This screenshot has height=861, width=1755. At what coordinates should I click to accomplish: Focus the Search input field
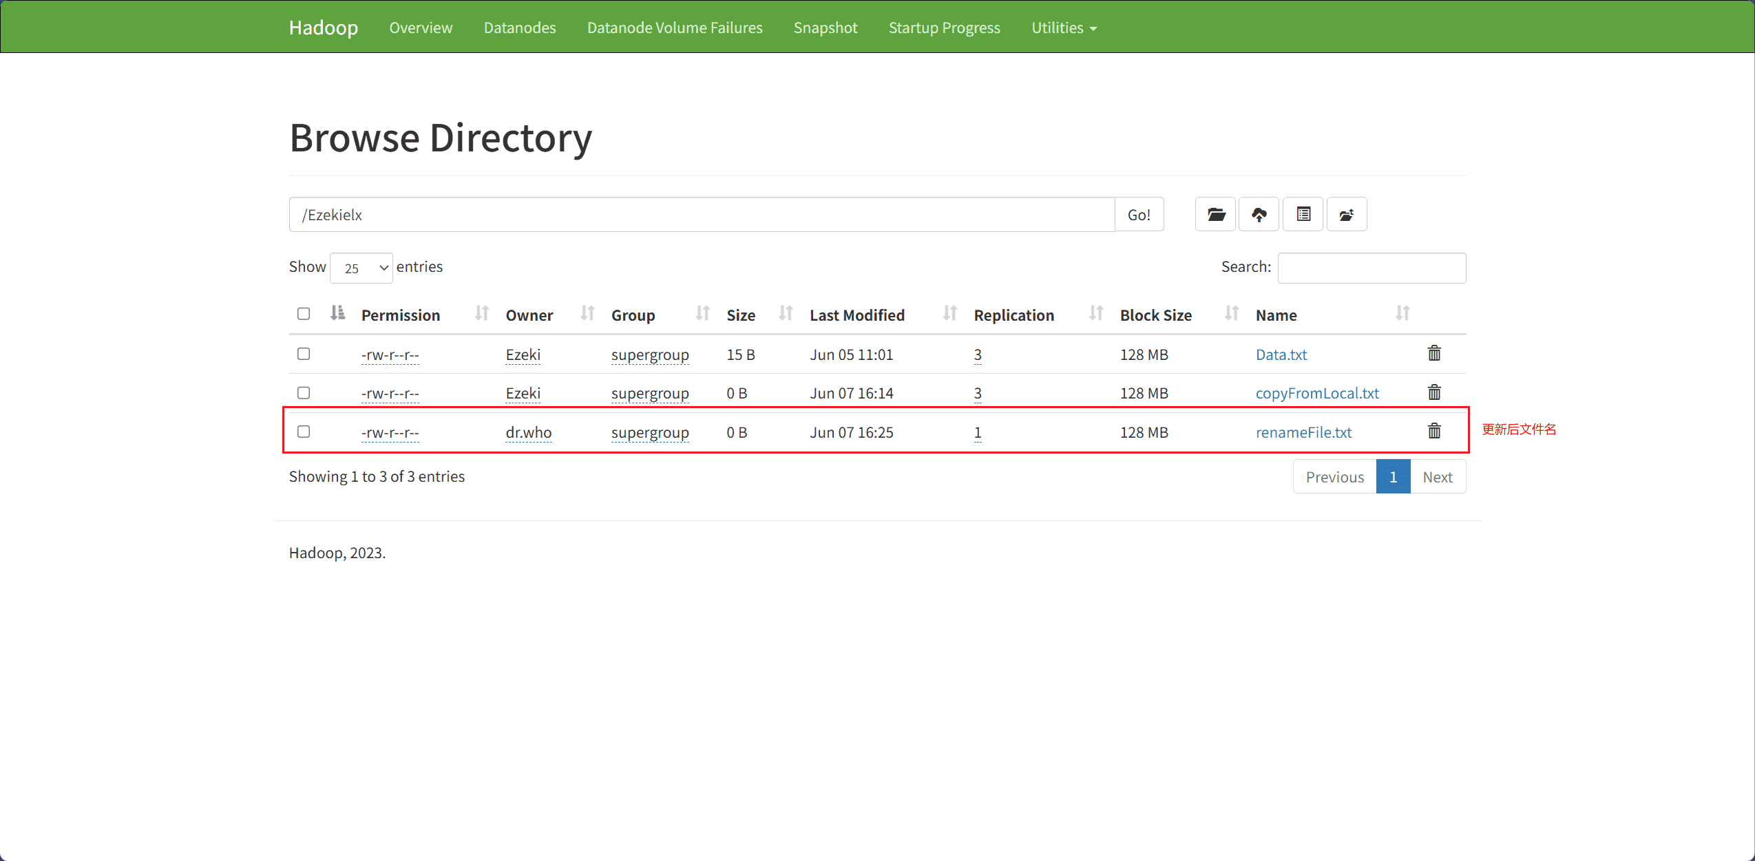click(1372, 268)
